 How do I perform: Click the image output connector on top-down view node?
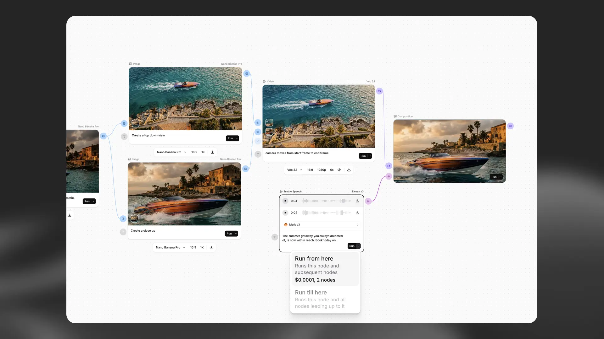coord(247,73)
